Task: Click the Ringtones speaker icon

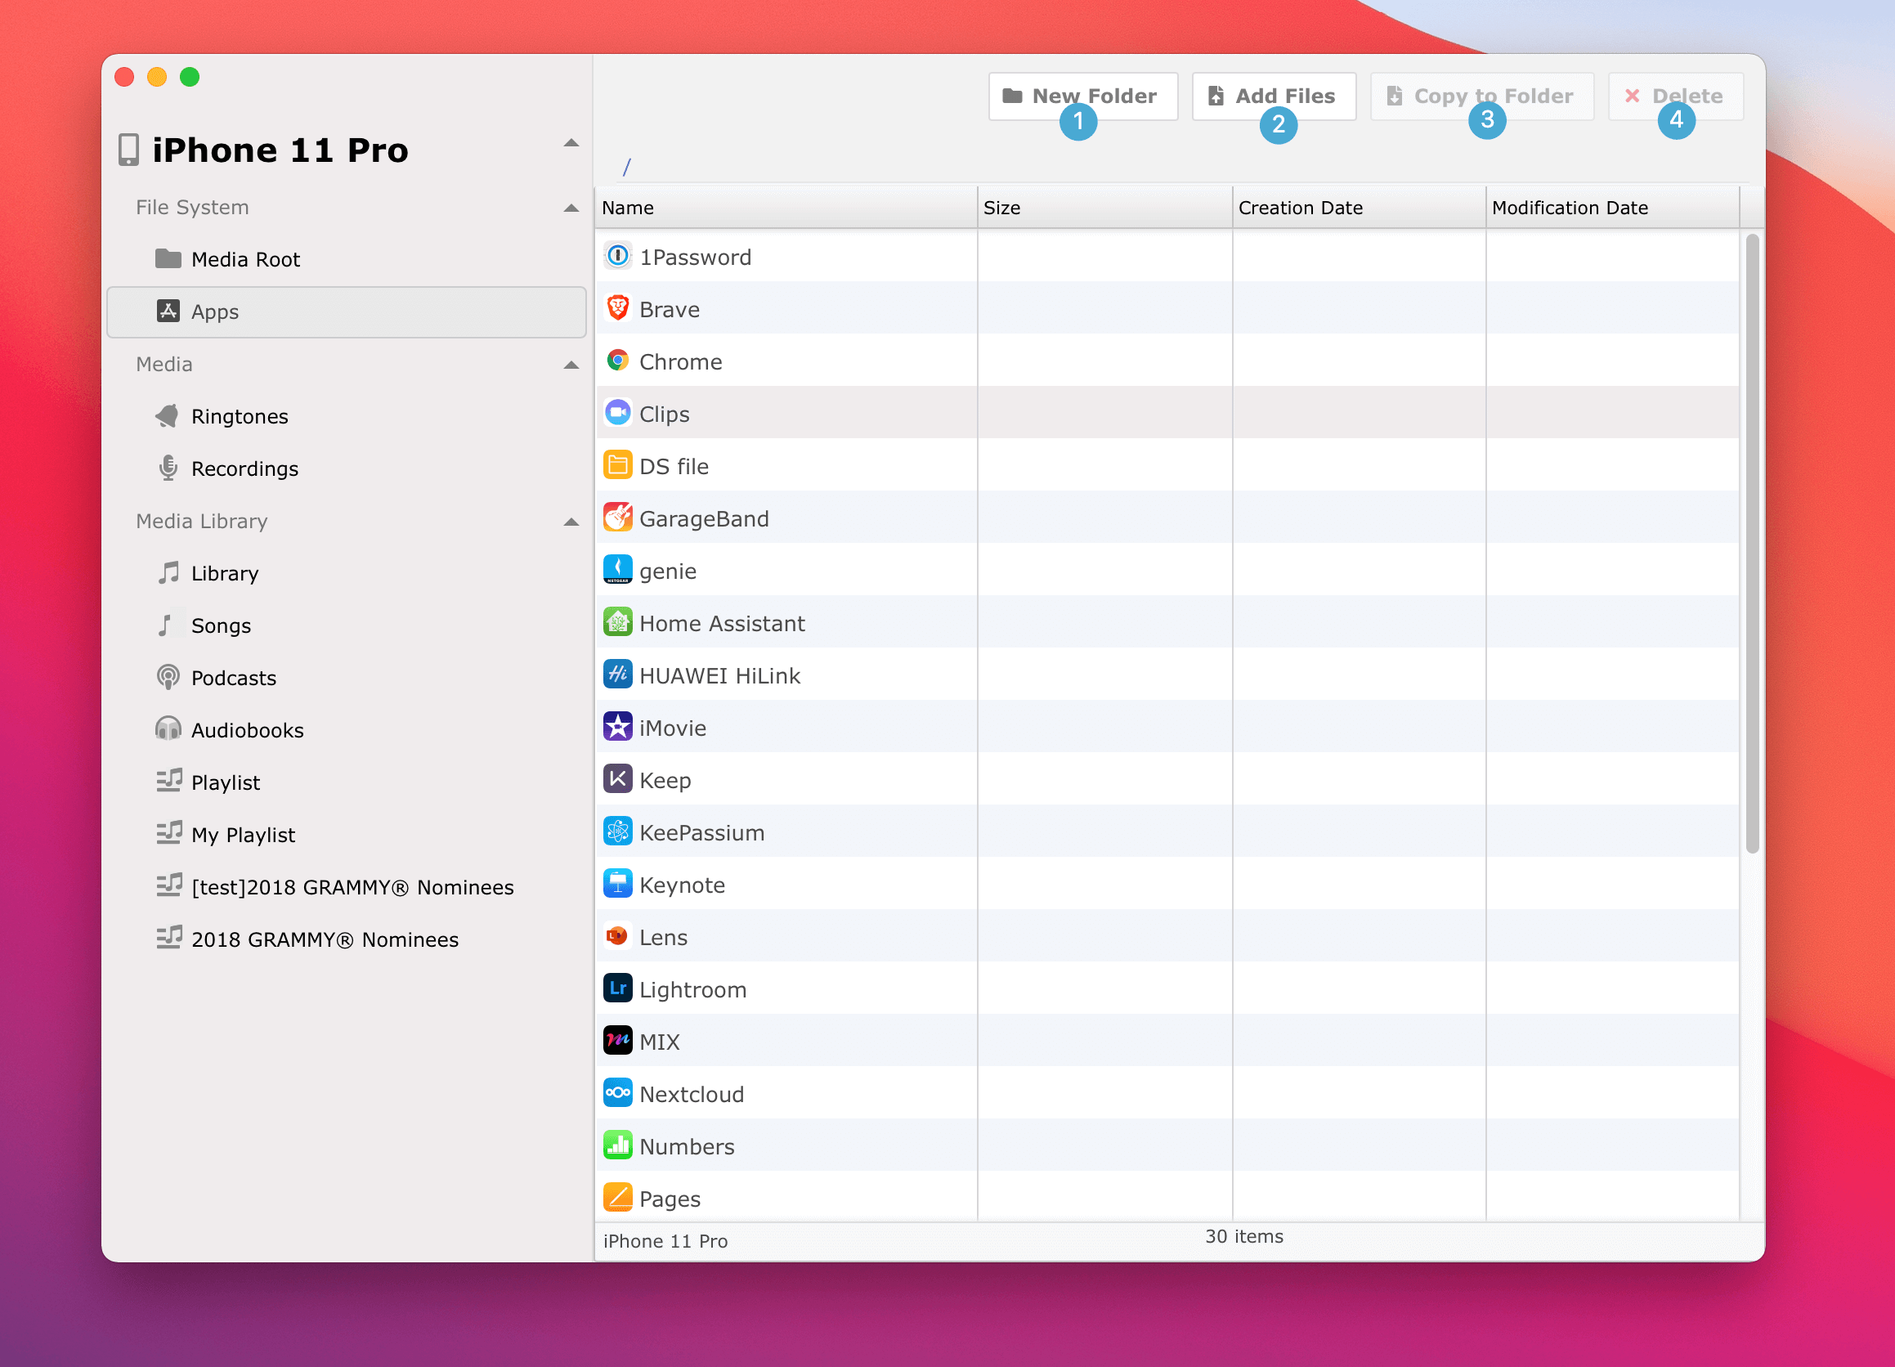Action: (x=168, y=415)
